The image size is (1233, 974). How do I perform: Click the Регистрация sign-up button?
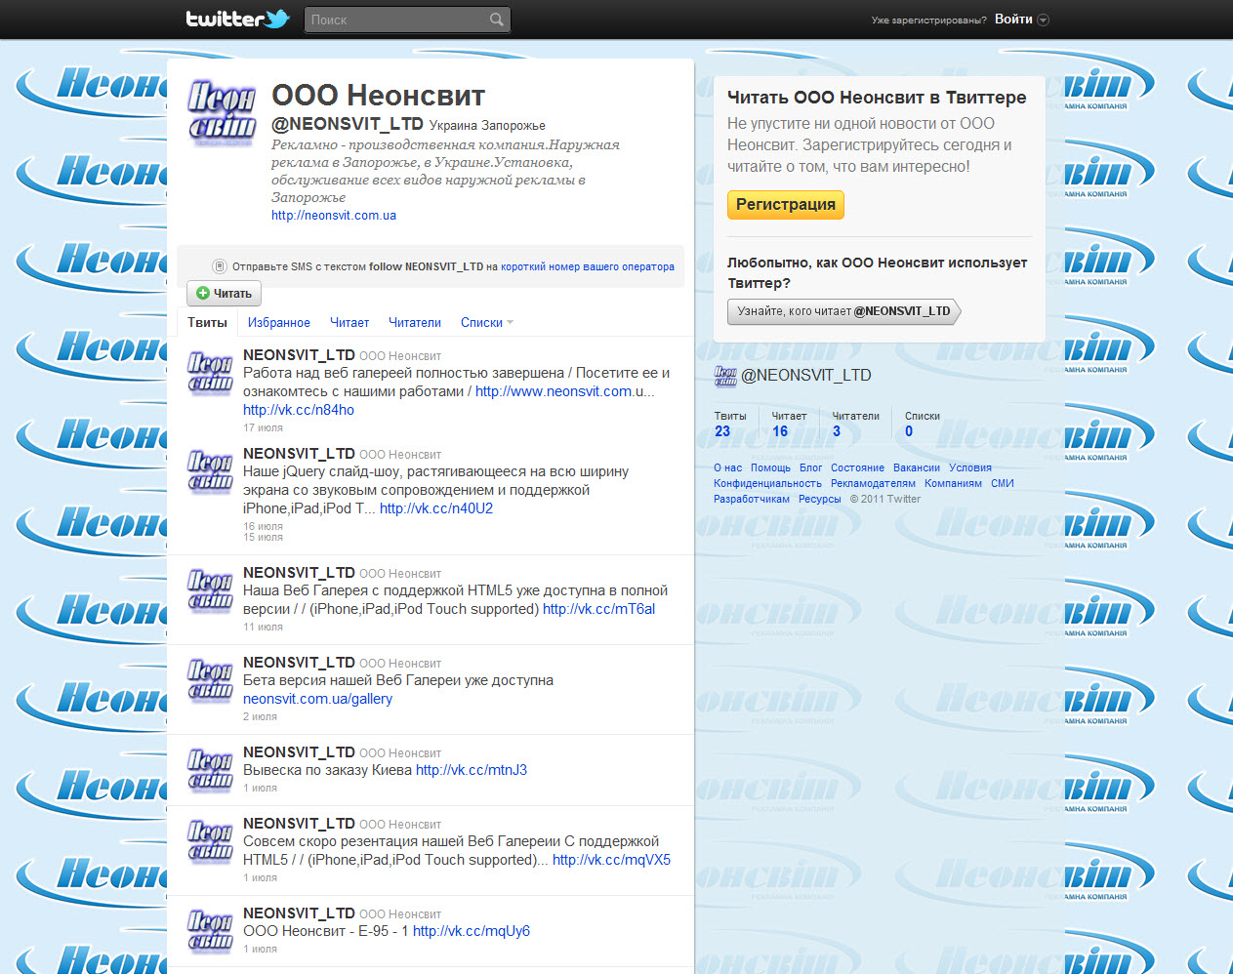click(786, 204)
